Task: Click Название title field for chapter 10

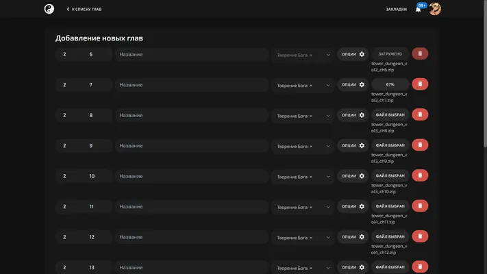Action: pyautogui.click(x=192, y=176)
